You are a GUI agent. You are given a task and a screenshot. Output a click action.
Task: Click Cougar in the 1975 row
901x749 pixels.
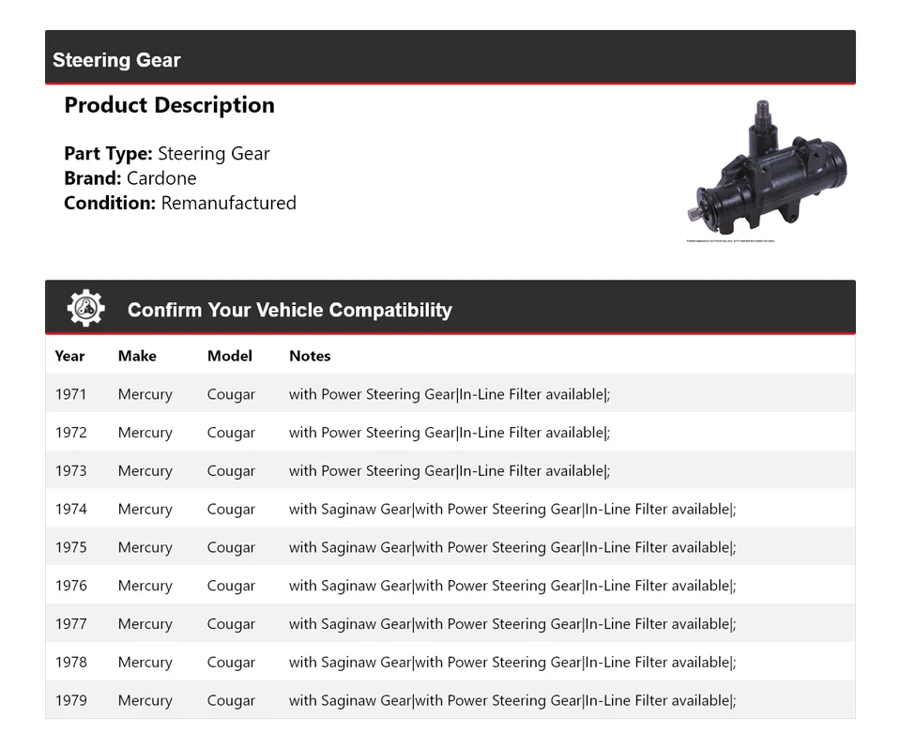[x=231, y=547]
